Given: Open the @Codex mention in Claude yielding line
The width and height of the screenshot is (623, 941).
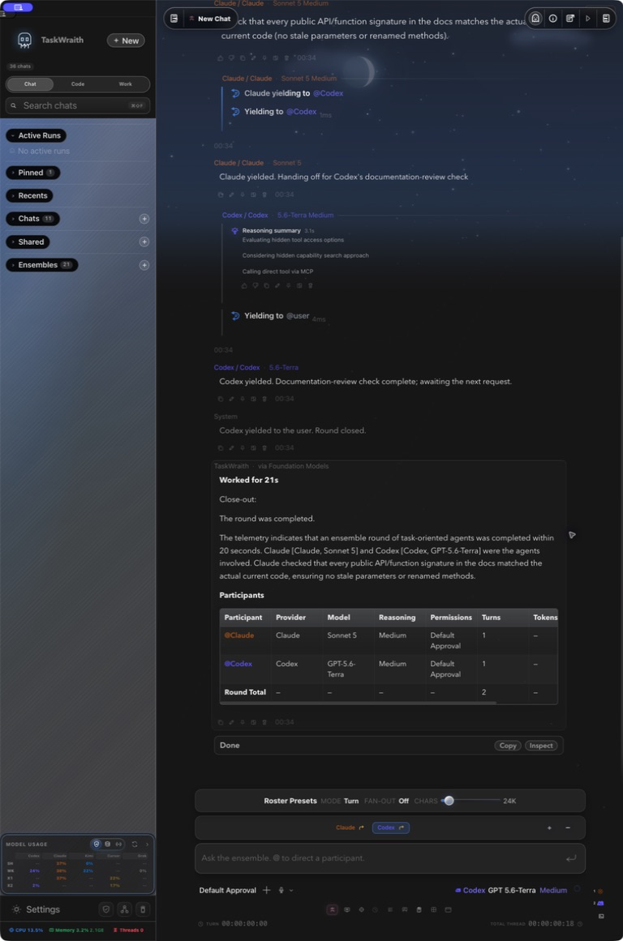Looking at the screenshot, I should (x=328, y=93).
